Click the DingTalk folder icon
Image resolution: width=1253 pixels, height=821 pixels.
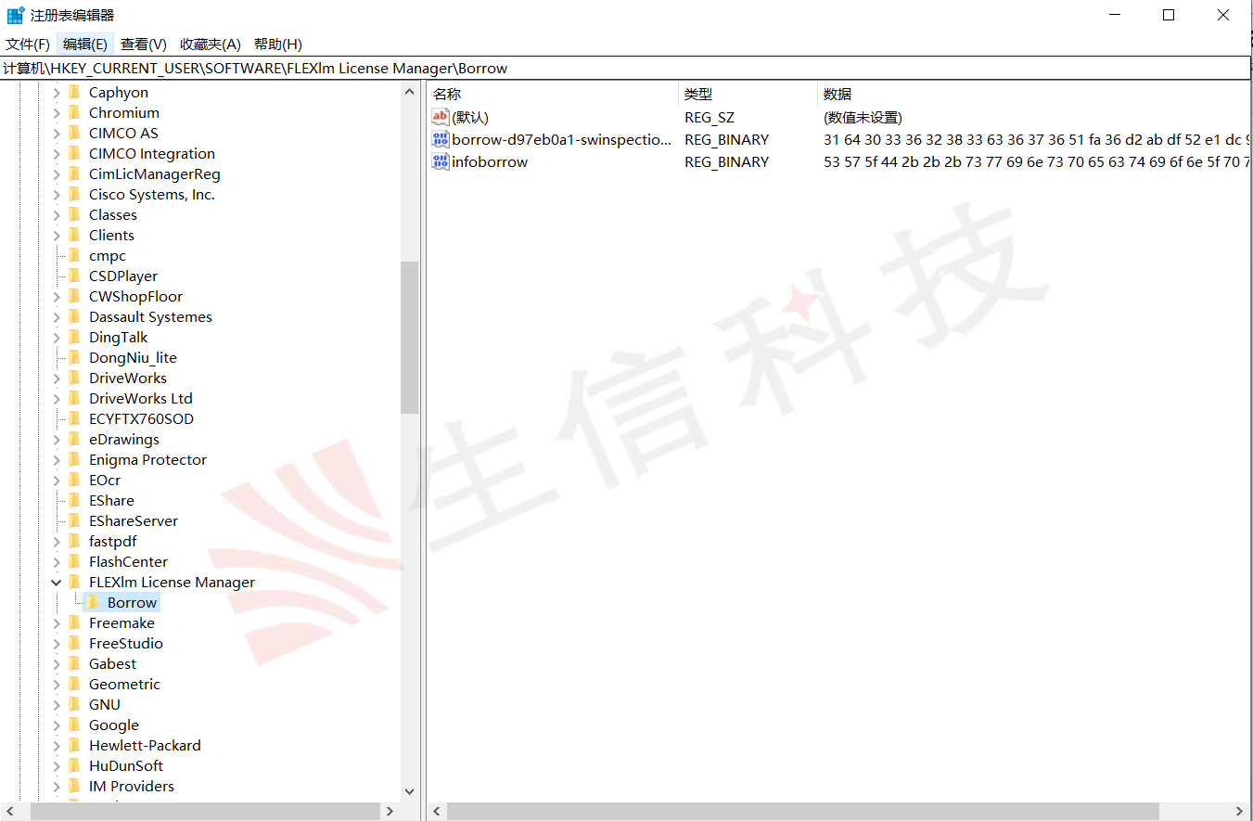click(75, 337)
